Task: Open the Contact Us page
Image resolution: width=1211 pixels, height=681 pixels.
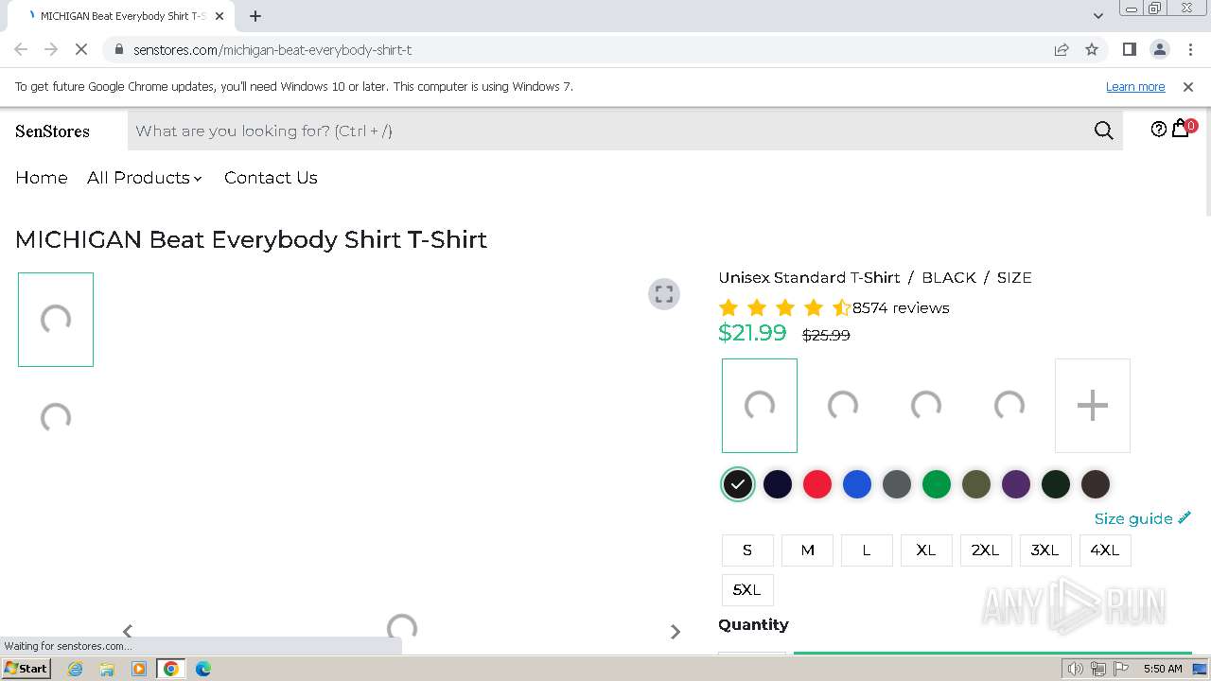Action: pyautogui.click(x=271, y=178)
